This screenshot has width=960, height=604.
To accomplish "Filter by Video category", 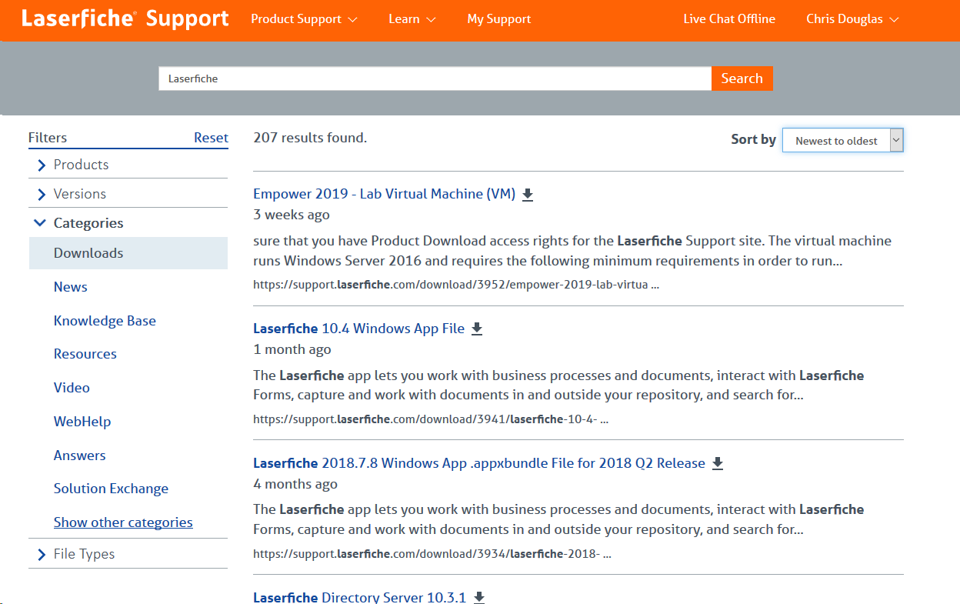I will pos(72,388).
